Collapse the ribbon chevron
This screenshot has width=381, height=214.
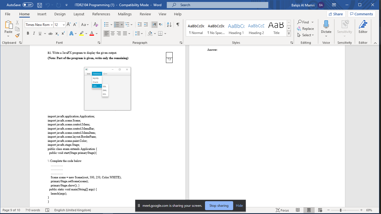tap(375, 43)
